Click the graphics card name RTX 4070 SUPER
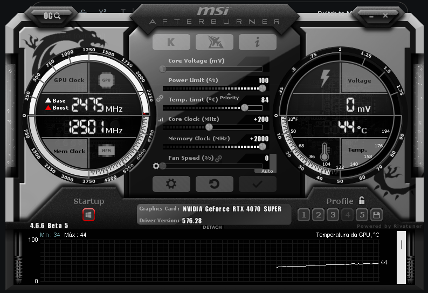This screenshot has height=293, width=428. [x=232, y=209]
